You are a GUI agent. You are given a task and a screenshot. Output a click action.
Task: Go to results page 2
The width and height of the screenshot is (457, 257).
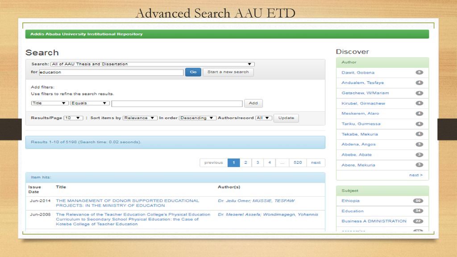pyautogui.click(x=246, y=162)
